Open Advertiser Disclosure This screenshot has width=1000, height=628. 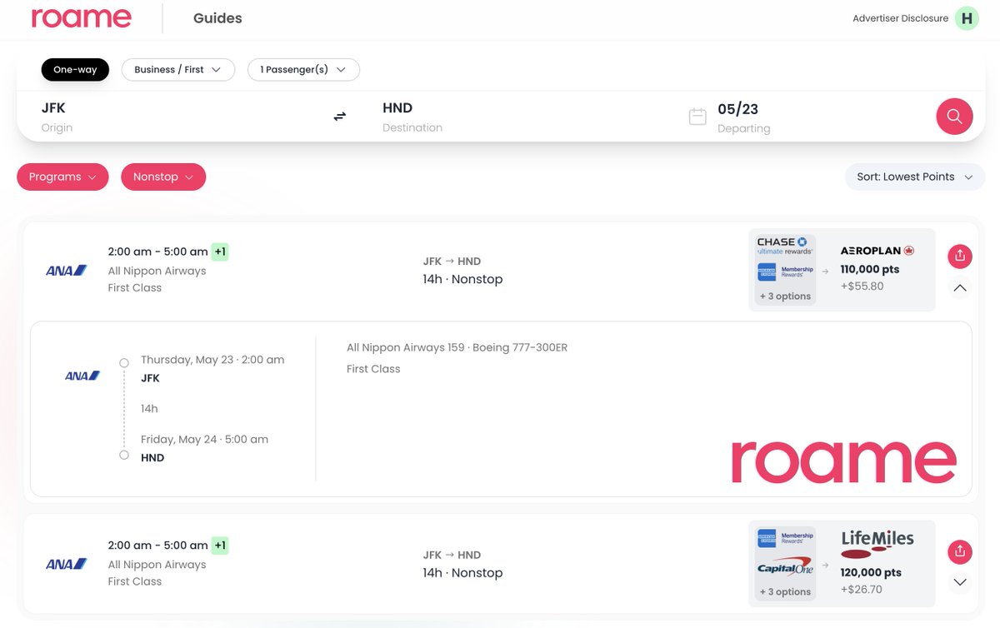click(900, 18)
